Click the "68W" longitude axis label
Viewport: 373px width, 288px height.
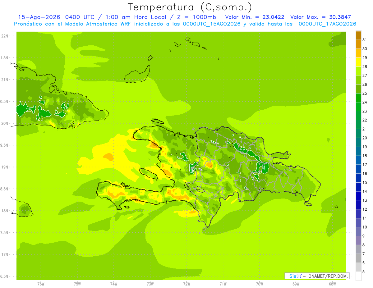(x=332, y=284)
